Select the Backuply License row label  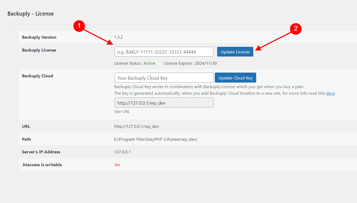coord(39,50)
